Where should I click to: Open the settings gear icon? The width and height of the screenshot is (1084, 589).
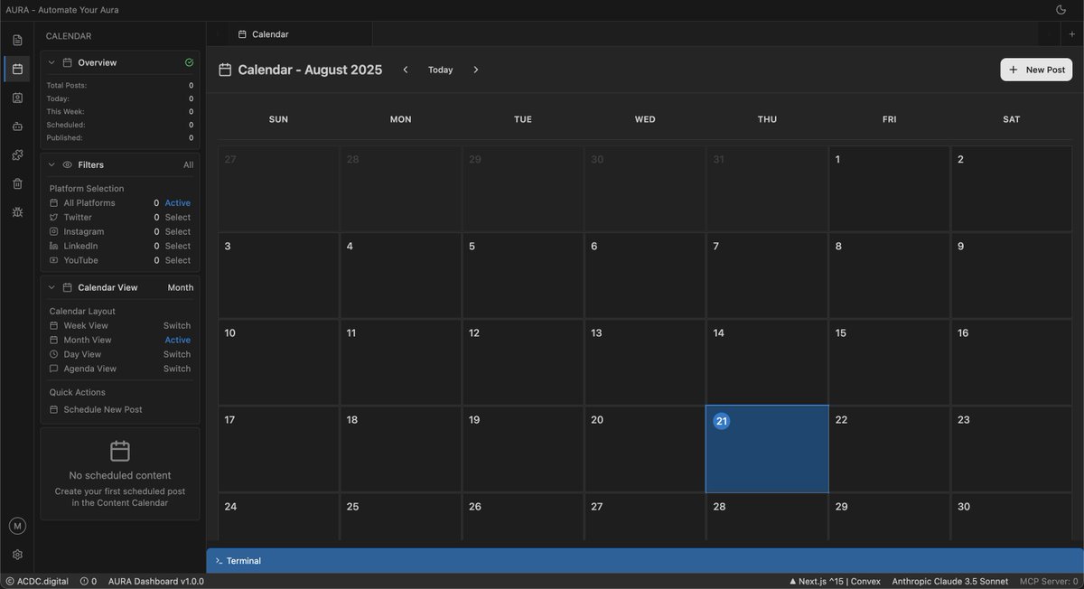point(17,555)
